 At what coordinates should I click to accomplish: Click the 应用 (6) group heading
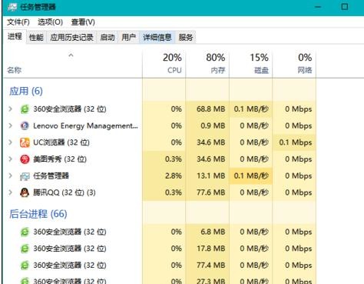click(26, 91)
